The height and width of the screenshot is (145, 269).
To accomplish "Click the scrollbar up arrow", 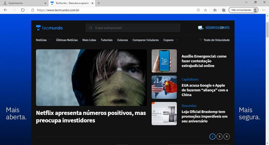I will click(x=267, y=16).
